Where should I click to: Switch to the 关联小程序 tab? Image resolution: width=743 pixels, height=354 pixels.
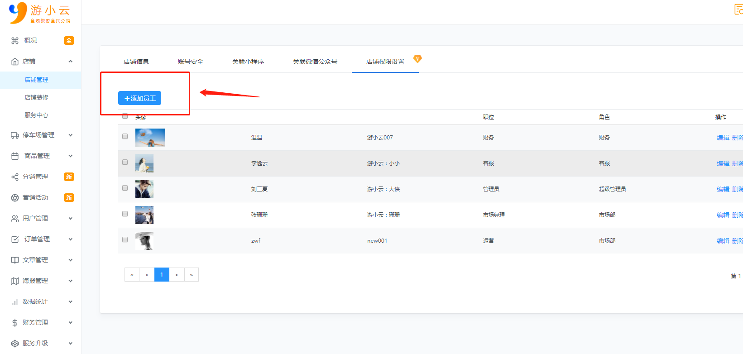[248, 62]
